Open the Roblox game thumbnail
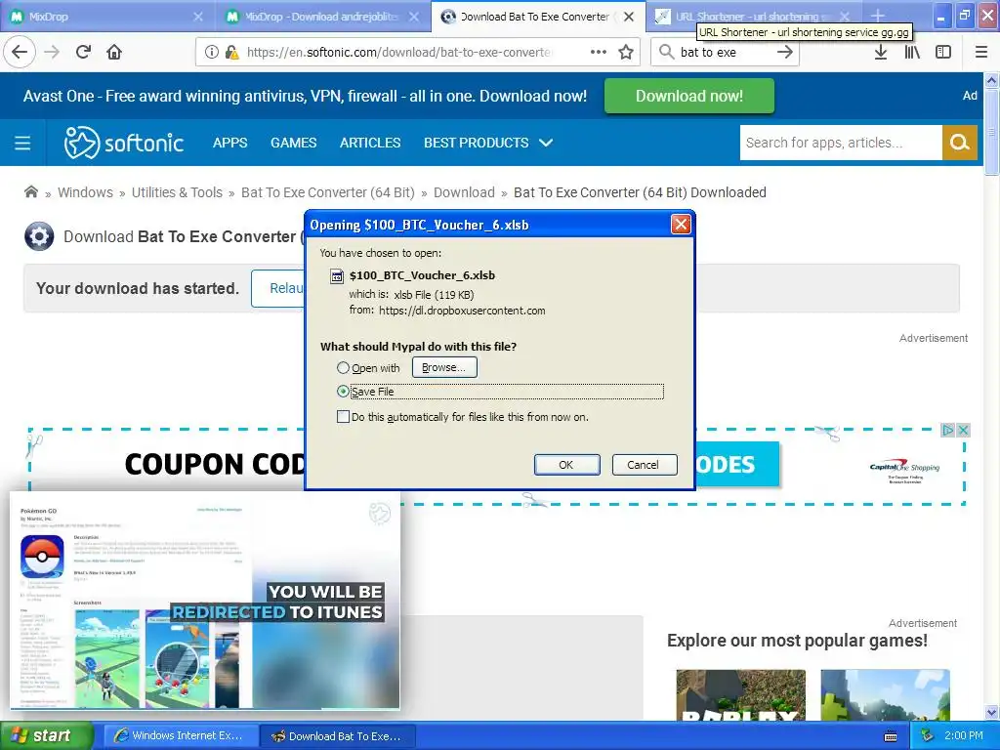 [740, 694]
